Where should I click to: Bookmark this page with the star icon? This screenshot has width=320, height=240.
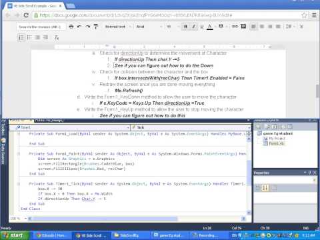click(304, 15)
